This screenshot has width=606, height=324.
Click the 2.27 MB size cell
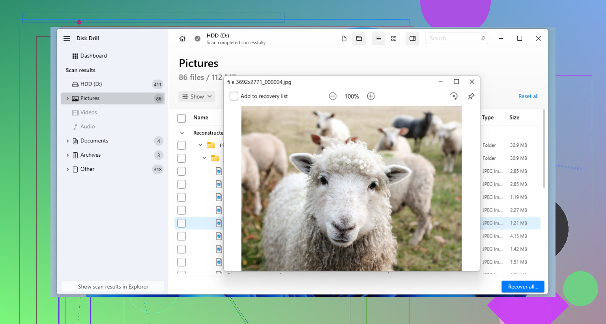click(518, 210)
